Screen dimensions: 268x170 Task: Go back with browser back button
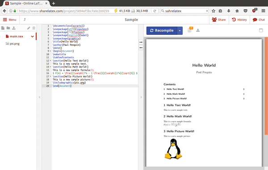coord(4,11)
